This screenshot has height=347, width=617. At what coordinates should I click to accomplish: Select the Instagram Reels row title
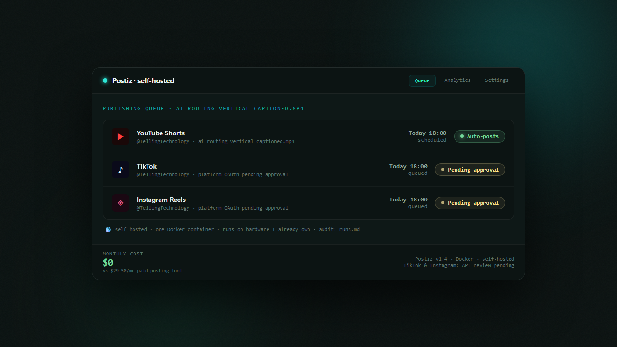[x=161, y=200]
